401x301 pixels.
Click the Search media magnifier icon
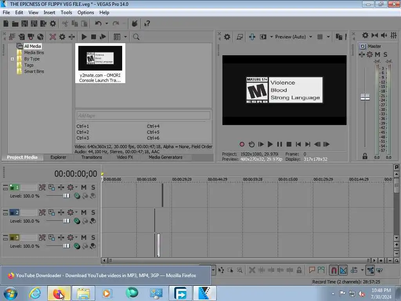click(x=136, y=37)
